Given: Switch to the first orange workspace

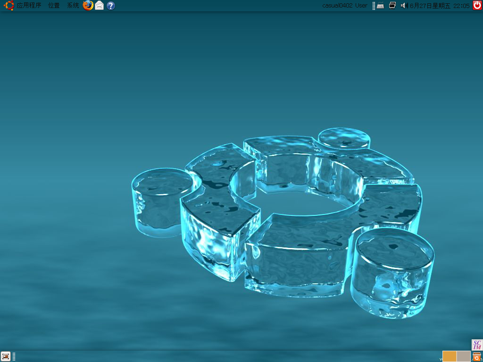Looking at the screenshot, I should point(450,356).
